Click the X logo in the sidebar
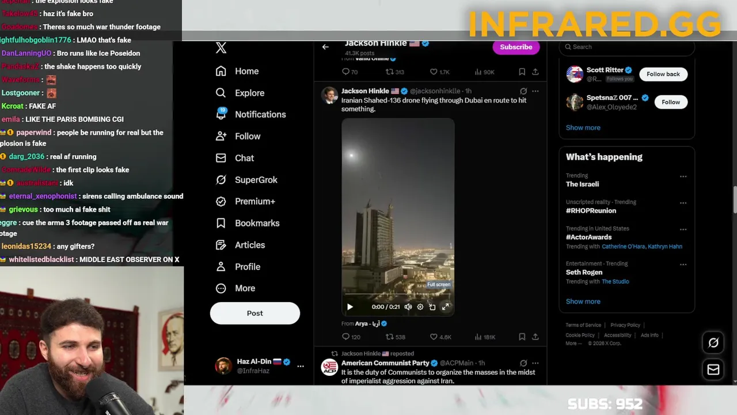Viewport: 737px width, 415px height. coord(221,48)
